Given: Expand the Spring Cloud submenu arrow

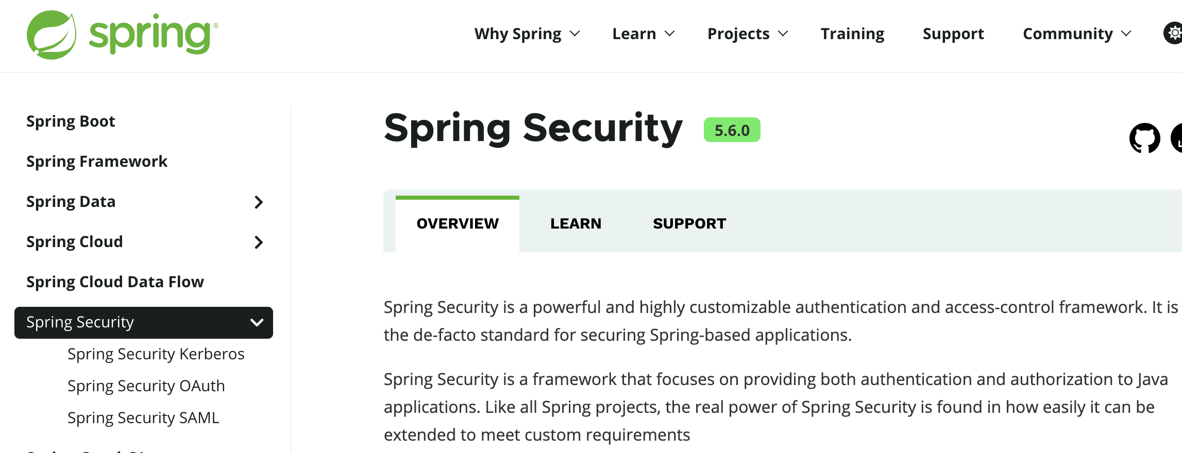Looking at the screenshot, I should [259, 242].
